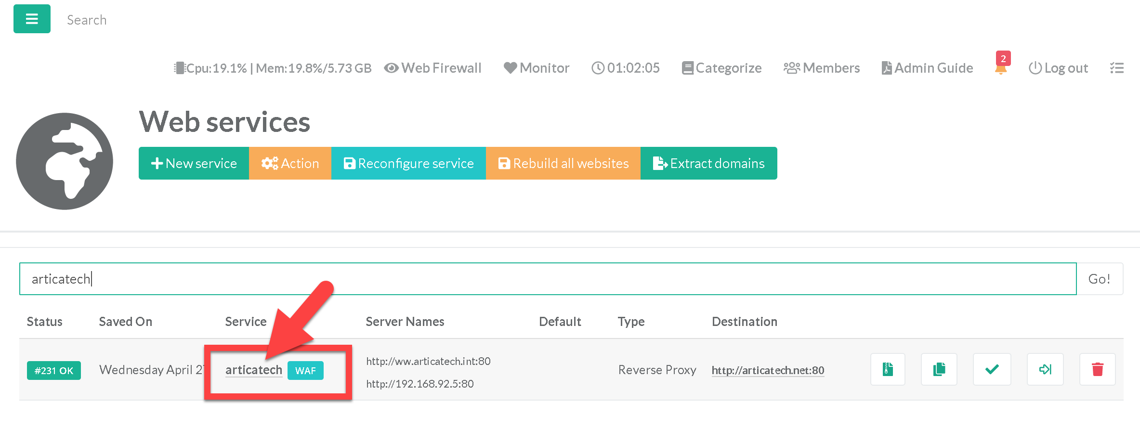Focus the service search field containing articatech
This screenshot has height=442, width=1140.
[548, 279]
